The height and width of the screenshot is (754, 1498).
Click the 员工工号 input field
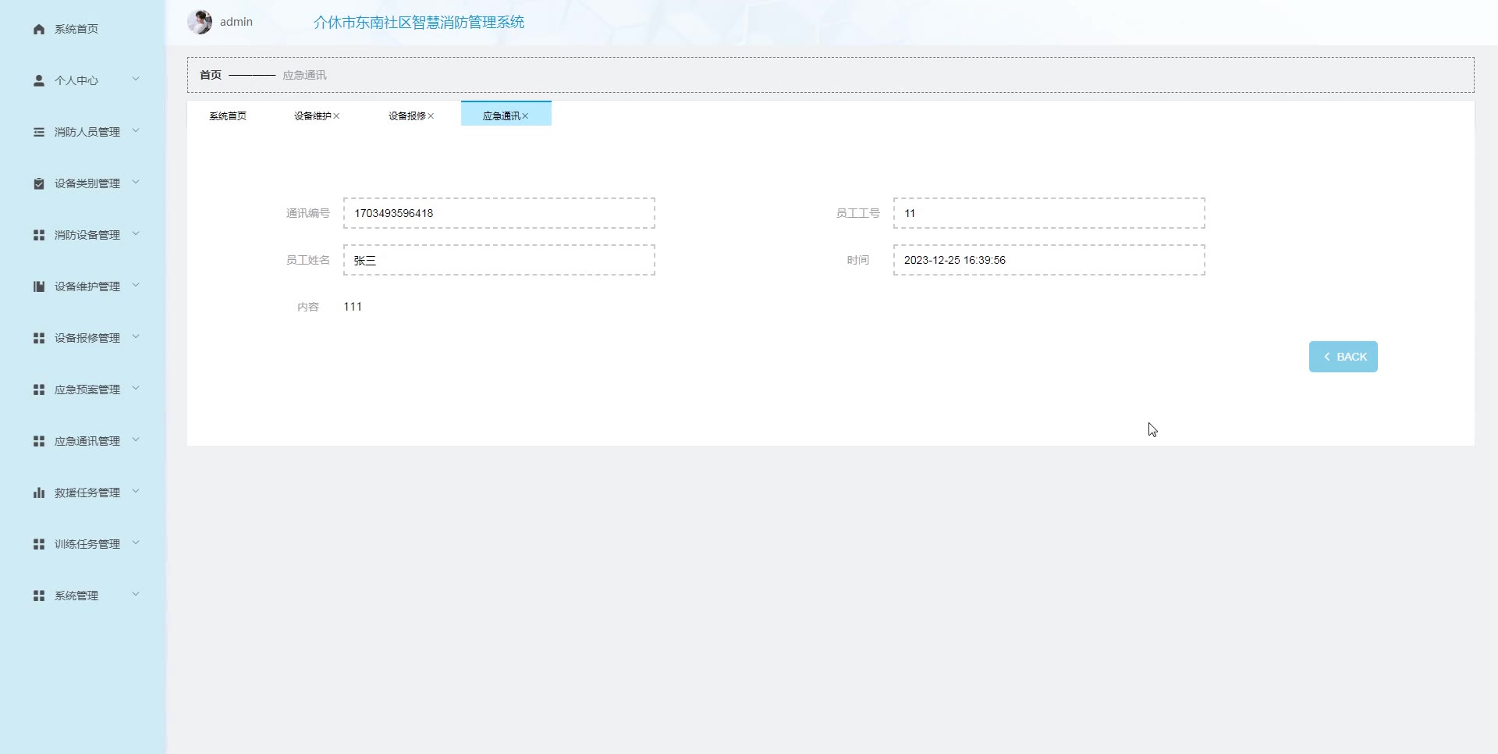pyautogui.click(x=1049, y=213)
